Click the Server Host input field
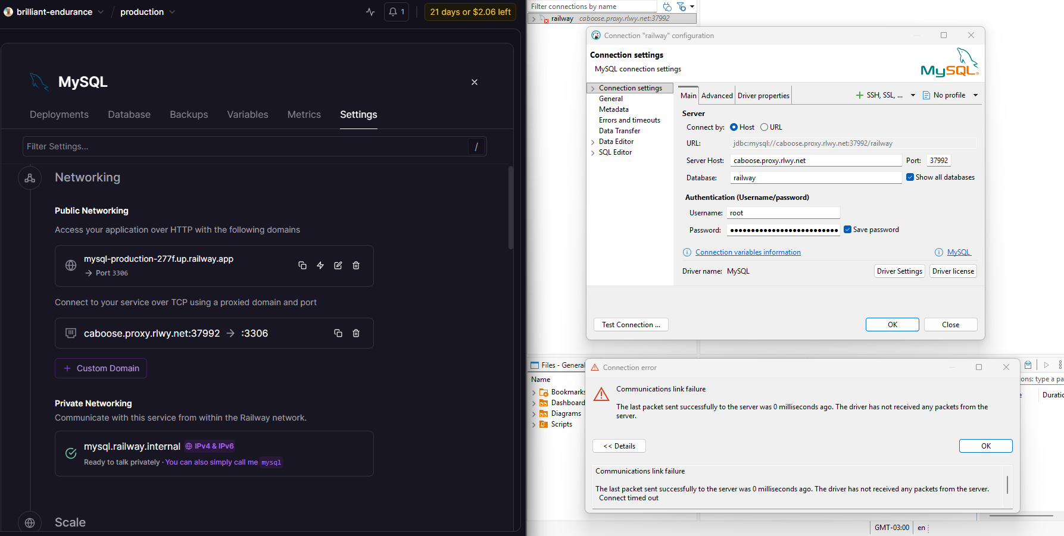 pyautogui.click(x=815, y=161)
